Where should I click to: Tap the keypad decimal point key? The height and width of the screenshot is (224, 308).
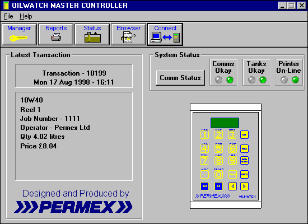(x=204, y=175)
